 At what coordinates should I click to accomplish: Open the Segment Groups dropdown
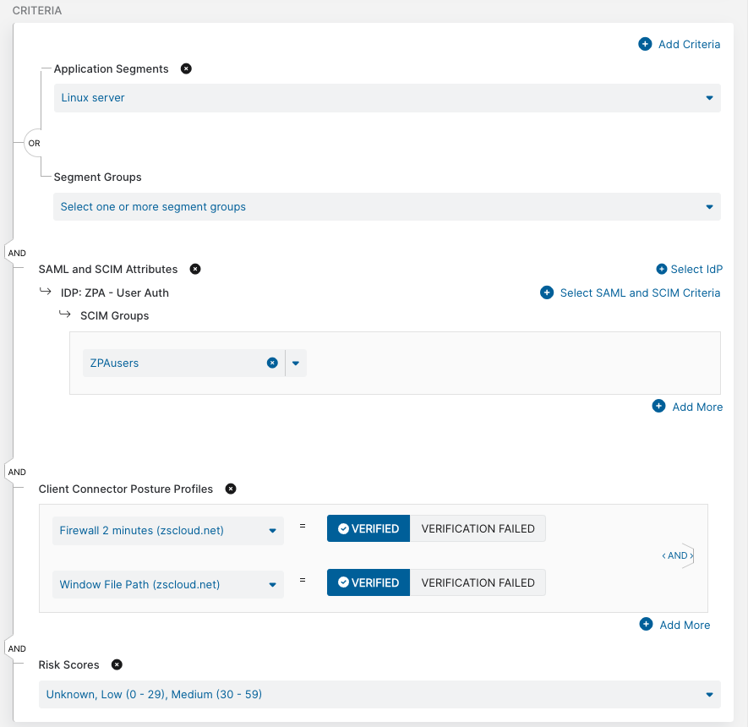[708, 207]
